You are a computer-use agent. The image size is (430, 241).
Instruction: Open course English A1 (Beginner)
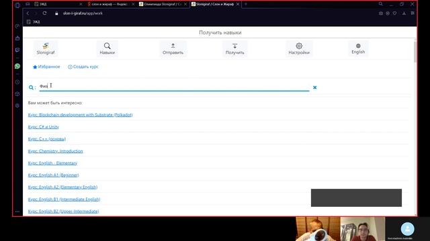(x=53, y=175)
